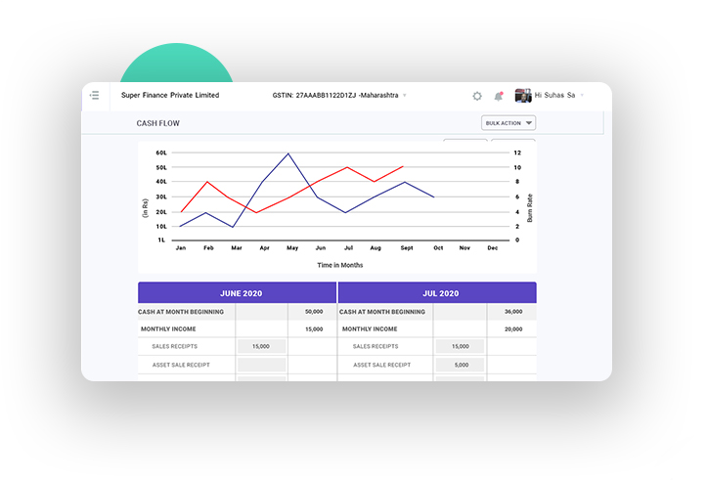Click the red line endpoint at Sept
This screenshot has height=480, width=707.
403,167
